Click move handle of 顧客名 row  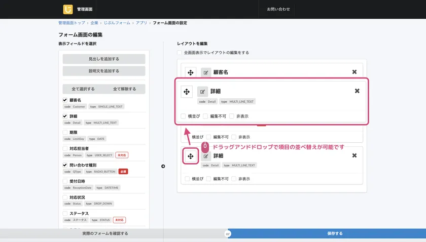click(190, 72)
